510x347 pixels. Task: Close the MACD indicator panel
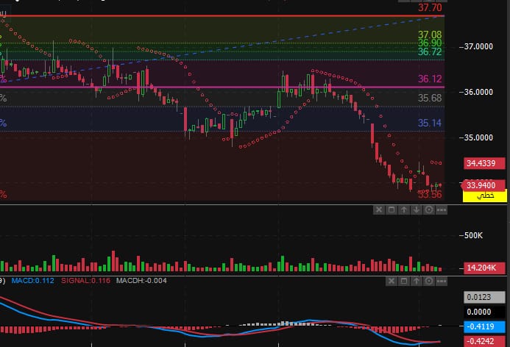tap(391, 280)
